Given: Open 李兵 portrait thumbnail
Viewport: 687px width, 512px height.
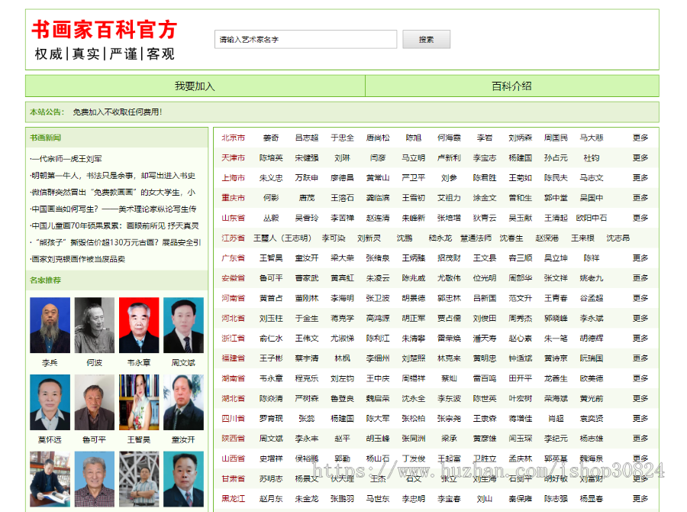Looking at the screenshot, I should (x=50, y=325).
